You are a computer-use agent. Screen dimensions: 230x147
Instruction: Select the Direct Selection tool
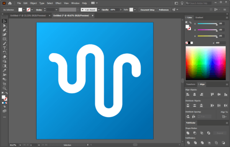pyautogui.click(x=4, y=26)
